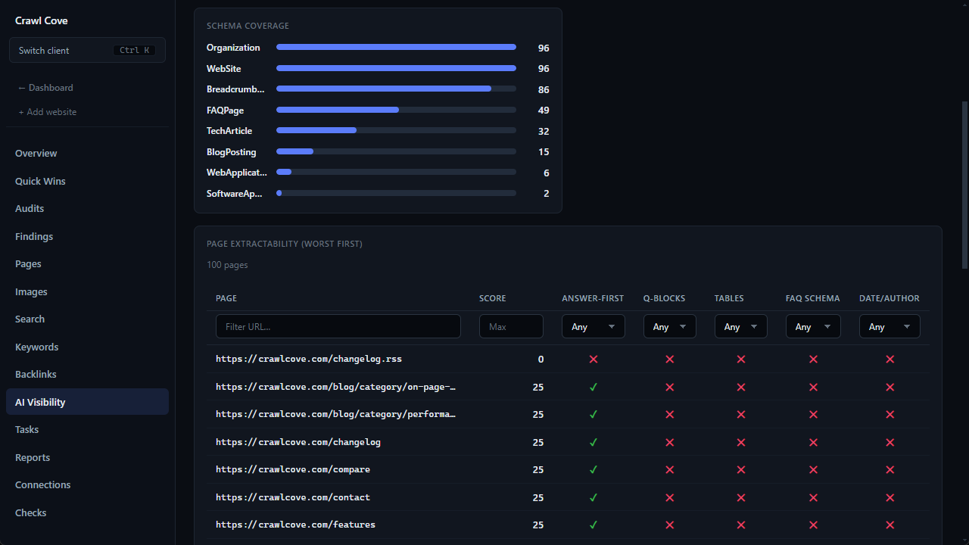This screenshot has width=969, height=545.
Task: Open the Tables filter dropdown
Action: pos(741,326)
